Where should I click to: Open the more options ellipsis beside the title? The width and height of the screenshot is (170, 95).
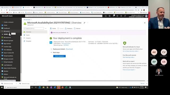pyautogui.click(x=87, y=23)
